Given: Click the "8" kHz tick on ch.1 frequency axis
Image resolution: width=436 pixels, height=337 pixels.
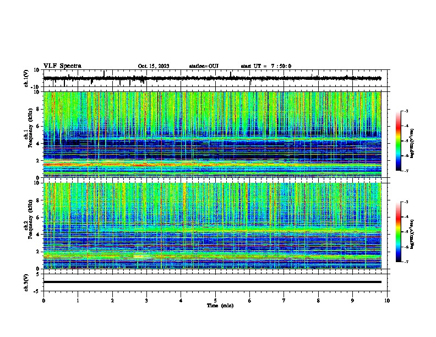Looking at the screenshot, I should click(x=38, y=109).
